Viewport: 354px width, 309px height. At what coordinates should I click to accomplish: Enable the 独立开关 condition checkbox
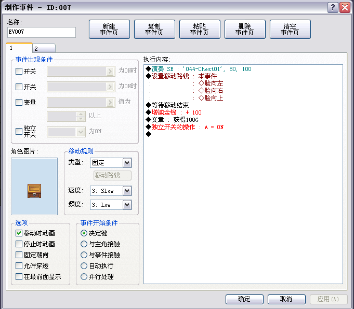[19, 131]
